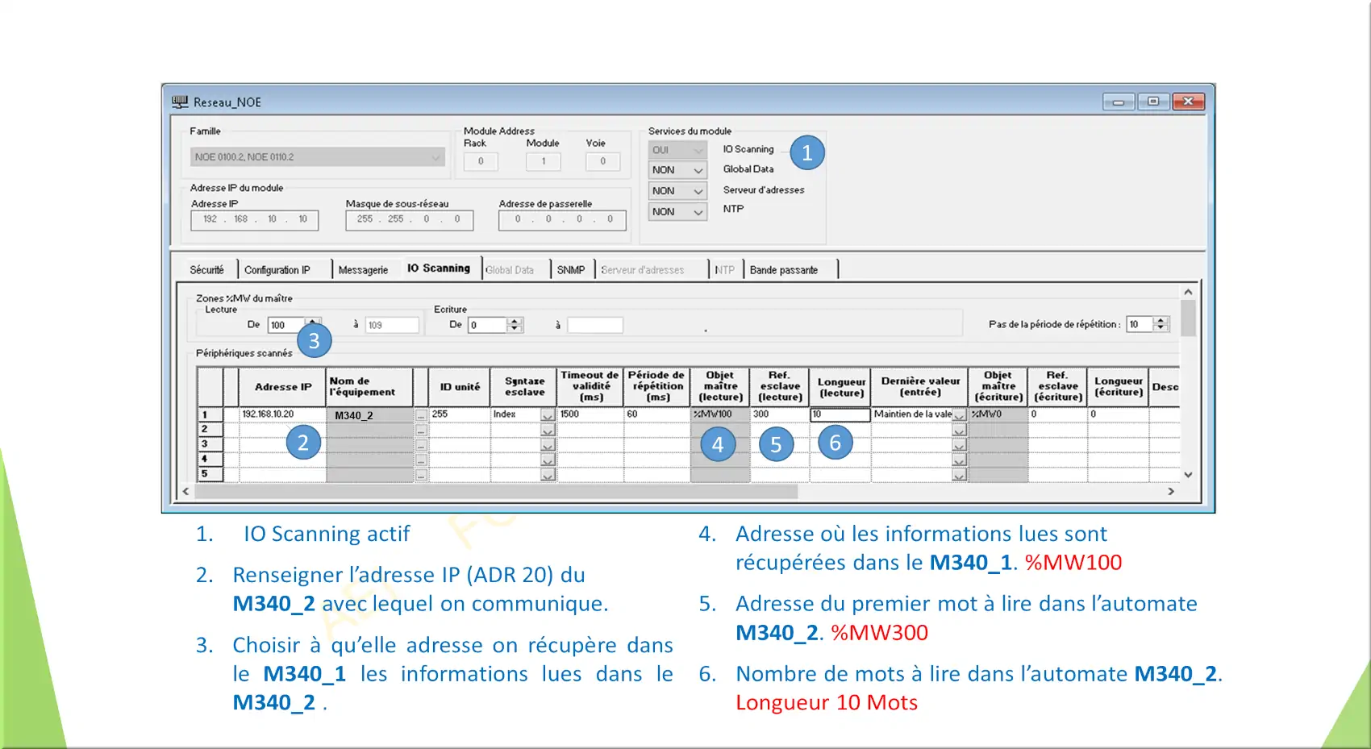Click the IP address cell 192.168.10.20
Image resolution: width=1371 pixels, height=749 pixels.
(x=282, y=414)
